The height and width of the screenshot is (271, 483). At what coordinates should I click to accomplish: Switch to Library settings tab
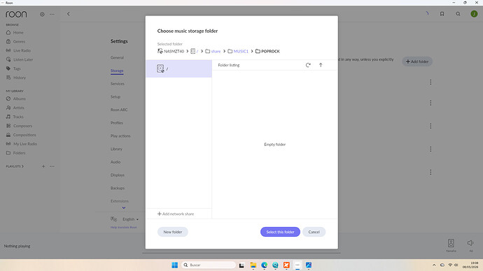pos(116,149)
